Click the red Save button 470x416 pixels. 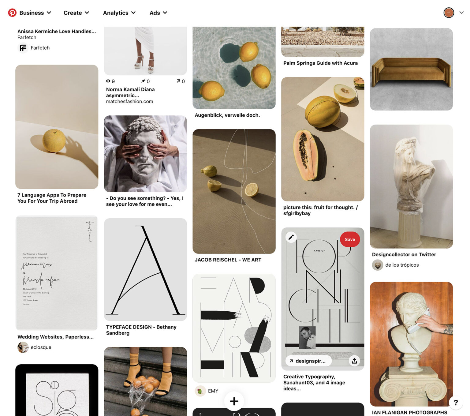pyautogui.click(x=350, y=239)
